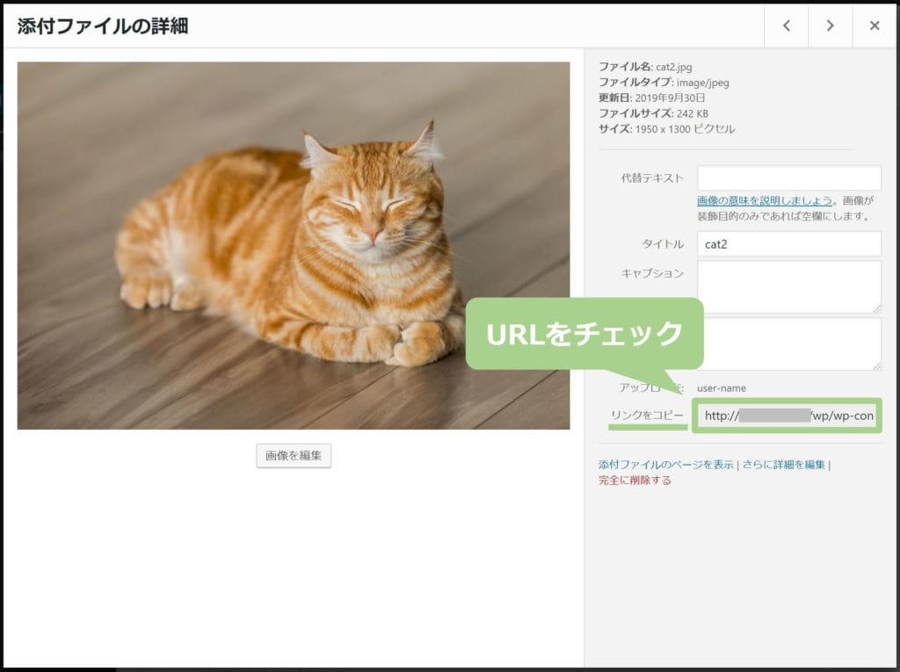Click inside the キャプション text area
900x672 pixels.
[788, 286]
